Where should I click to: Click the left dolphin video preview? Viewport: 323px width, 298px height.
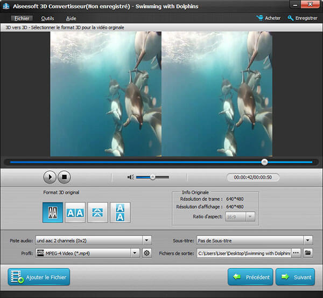(x=106, y=94)
